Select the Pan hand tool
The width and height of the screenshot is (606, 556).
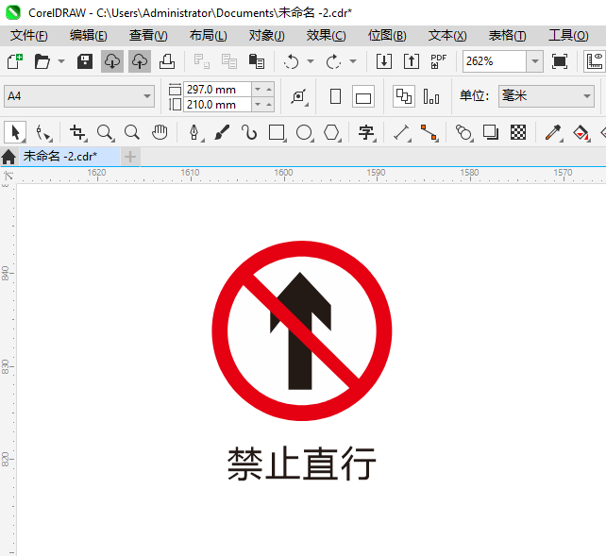[x=160, y=132]
